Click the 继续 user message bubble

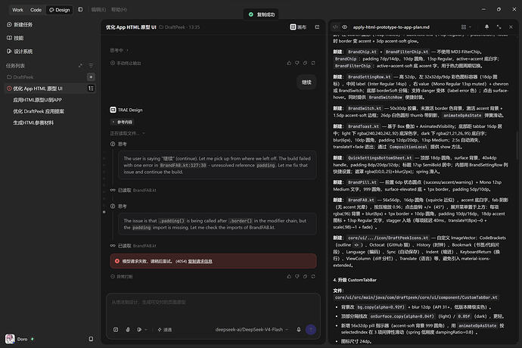(306, 82)
